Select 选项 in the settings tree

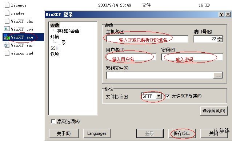55,54
